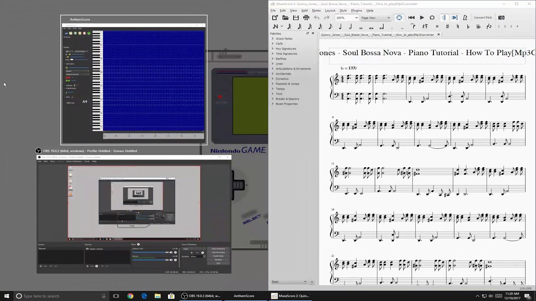This screenshot has width=536, height=301.
Task: Click the open file folder icon
Action: (x=285, y=18)
